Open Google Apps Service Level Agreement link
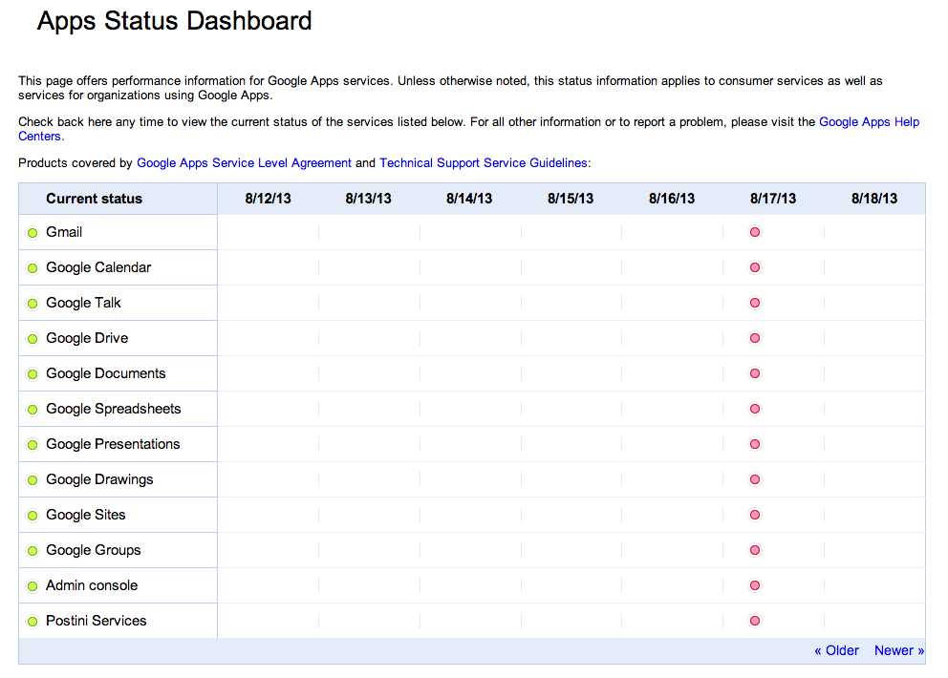 point(244,163)
